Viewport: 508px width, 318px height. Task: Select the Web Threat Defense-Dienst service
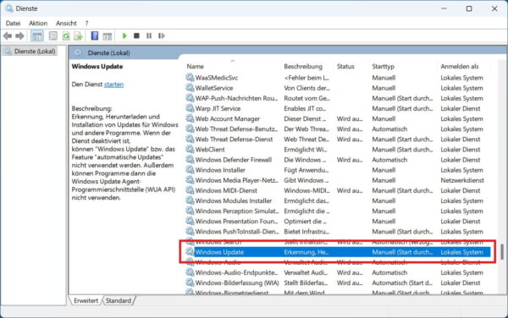click(x=234, y=139)
